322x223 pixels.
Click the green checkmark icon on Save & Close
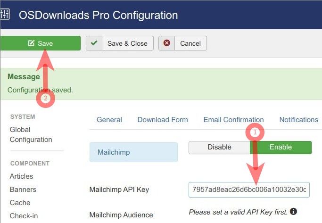coord(94,43)
